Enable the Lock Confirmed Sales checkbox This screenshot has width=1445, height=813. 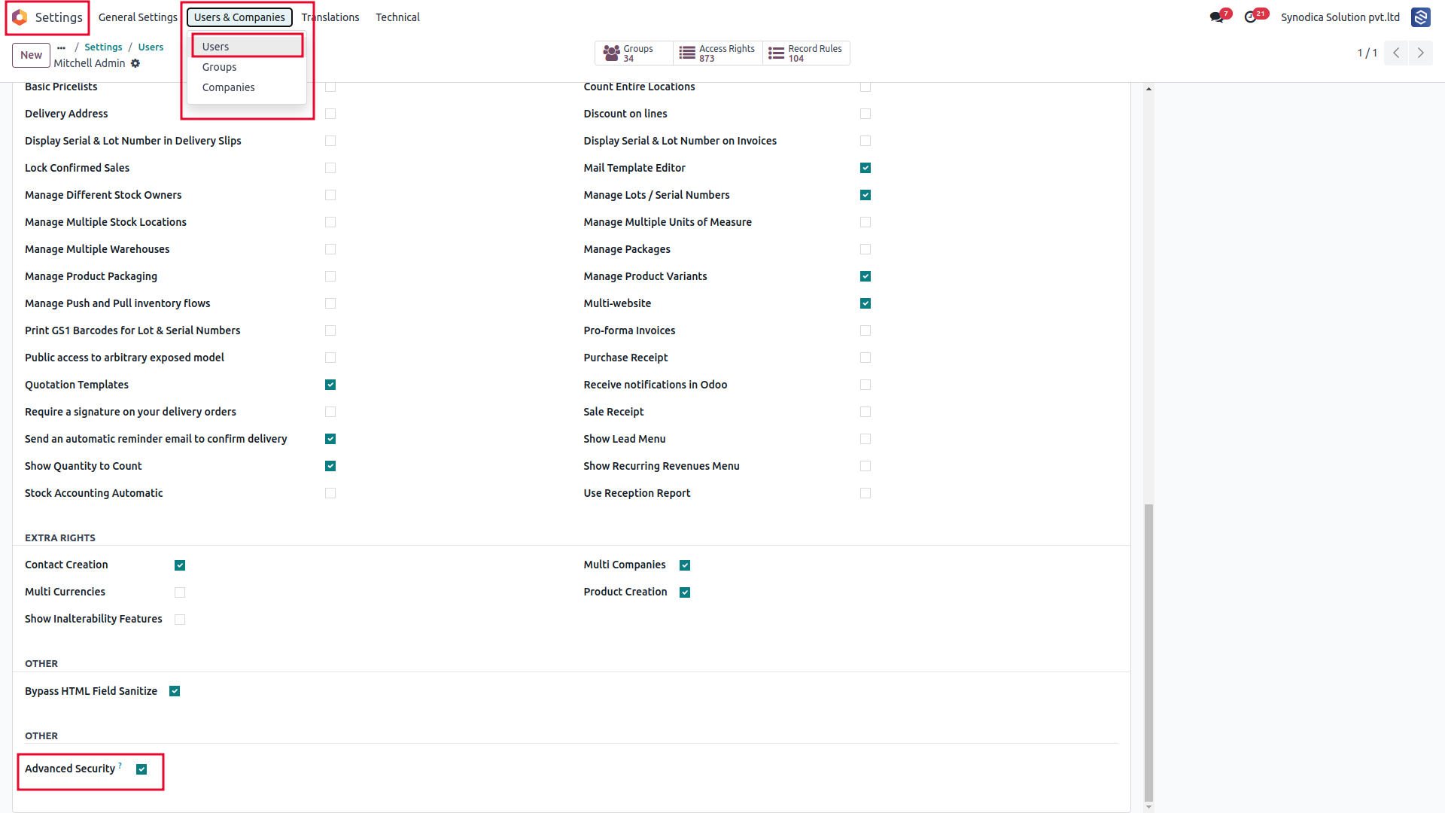(x=330, y=168)
